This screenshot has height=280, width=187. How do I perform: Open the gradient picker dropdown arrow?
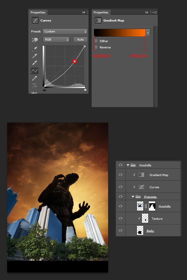(x=148, y=33)
